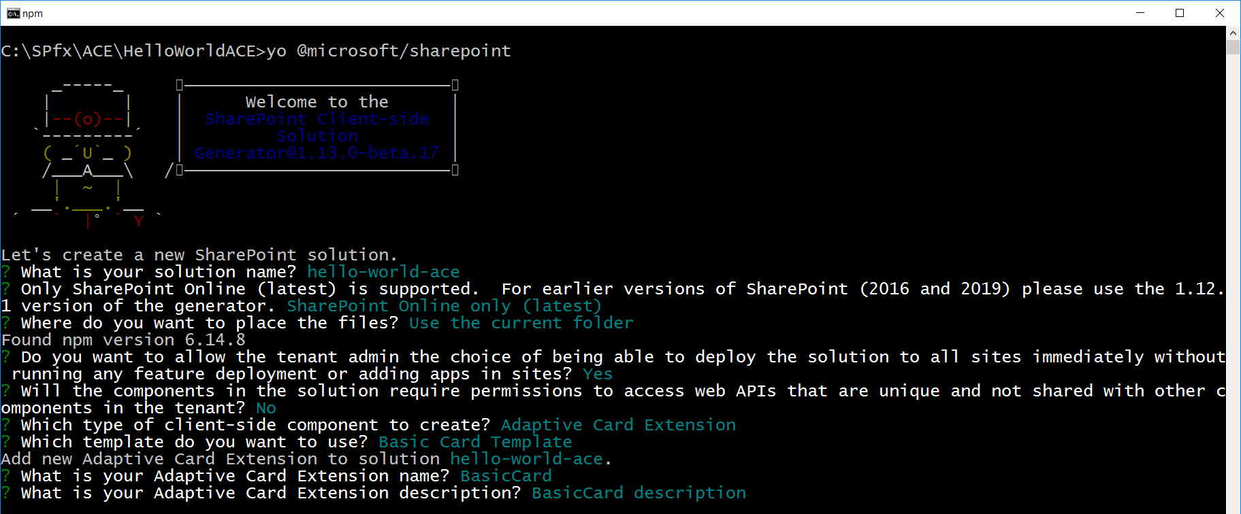Click the 'SharePoint Online only (latest)' answer
1241x514 pixels.
(444, 306)
